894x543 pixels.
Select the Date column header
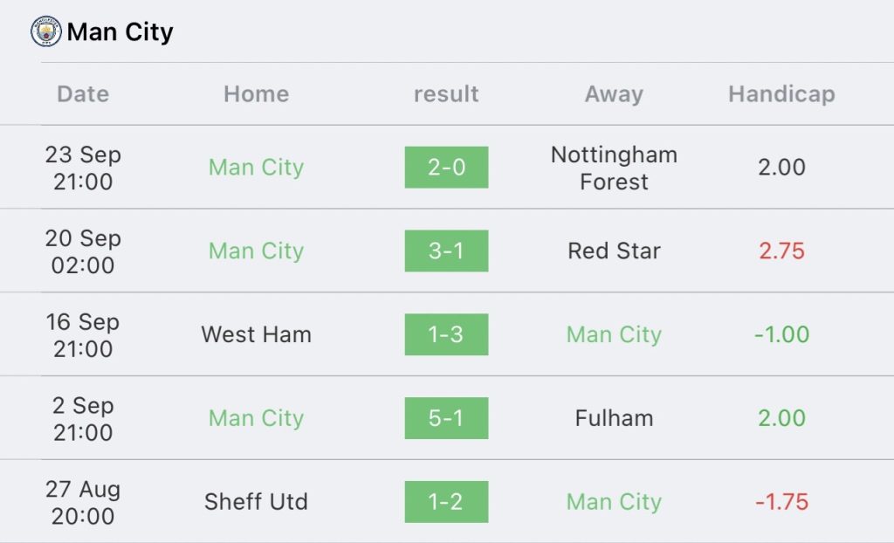(x=83, y=94)
